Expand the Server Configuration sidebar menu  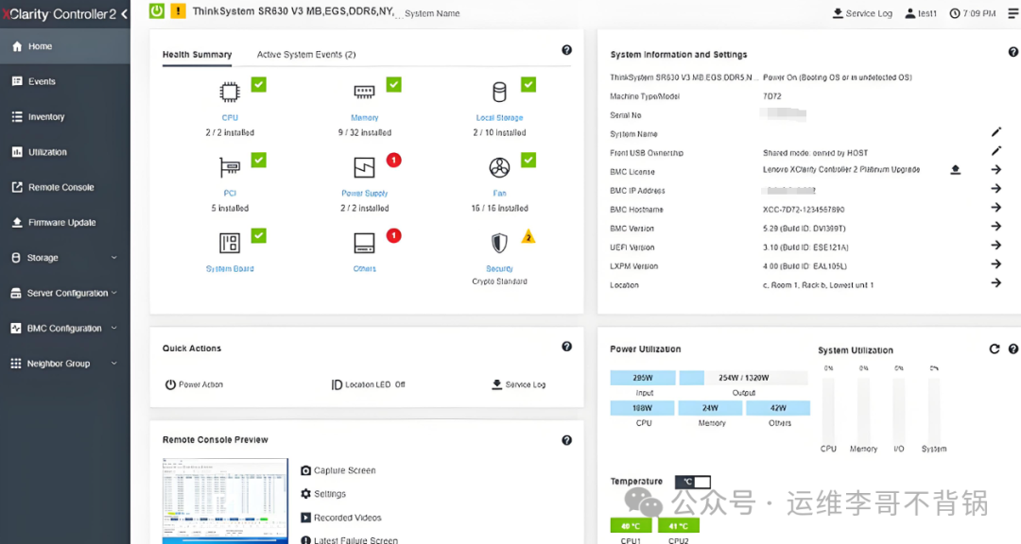pos(113,293)
